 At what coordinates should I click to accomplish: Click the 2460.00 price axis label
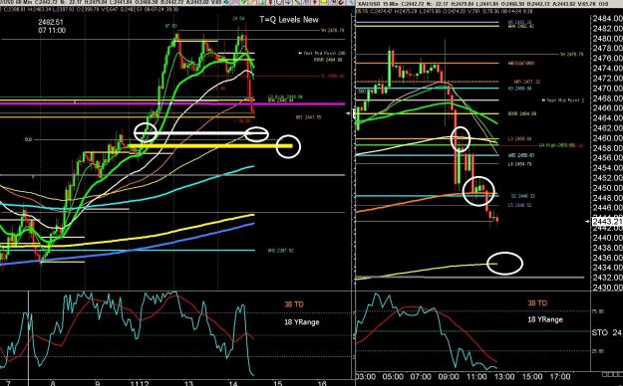[607, 138]
